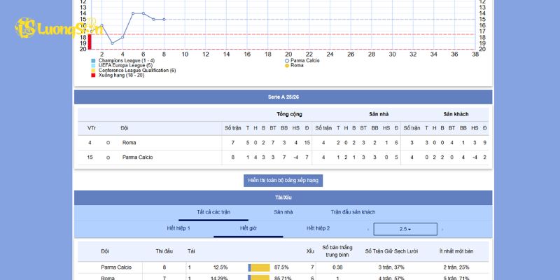
Task: Click the circle icon beside Parma Calcio row
Action: point(108,157)
